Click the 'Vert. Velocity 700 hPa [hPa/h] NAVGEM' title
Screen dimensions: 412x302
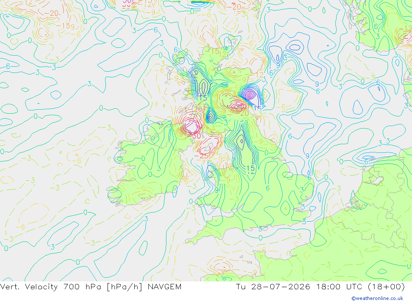(x=91, y=287)
